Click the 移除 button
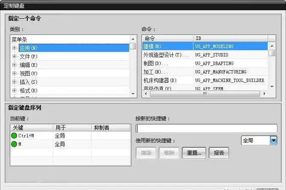Screen dimensions: 286x190 coord(169,153)
